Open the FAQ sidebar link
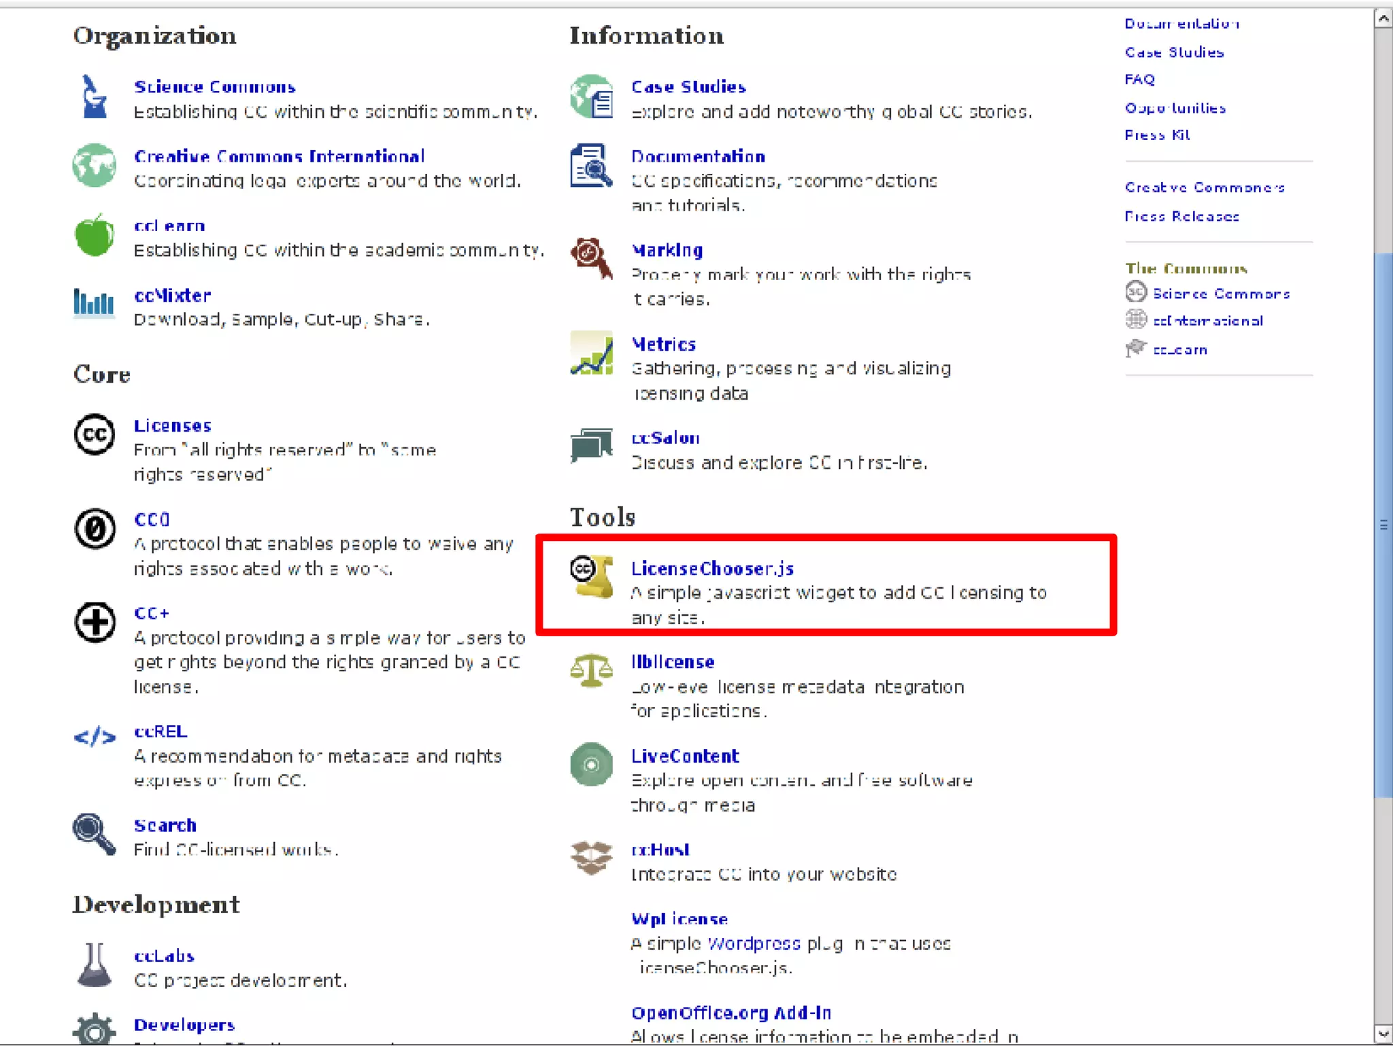This screenshot has height=1046, width=1393. tap(1139, 80)
